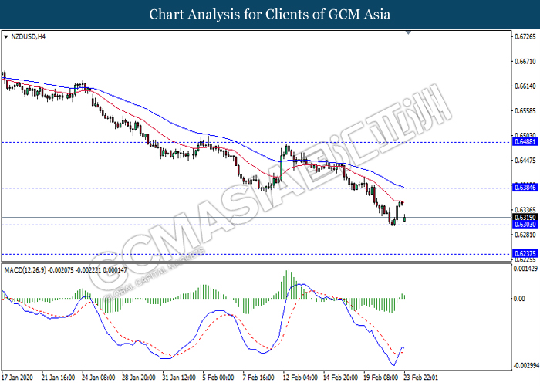Click the 0.00 MACD zero level label

click(518, 298)
